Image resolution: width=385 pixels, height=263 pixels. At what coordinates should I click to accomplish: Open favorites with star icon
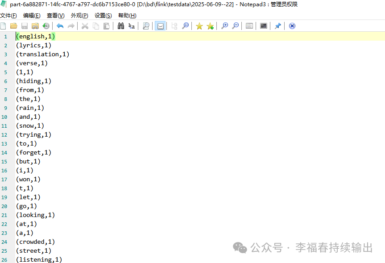coord(199,26)
